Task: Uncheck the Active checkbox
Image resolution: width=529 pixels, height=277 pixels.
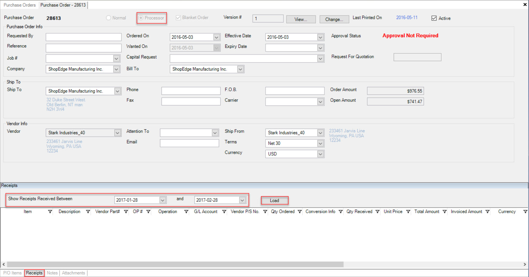Action: [434, 18]
